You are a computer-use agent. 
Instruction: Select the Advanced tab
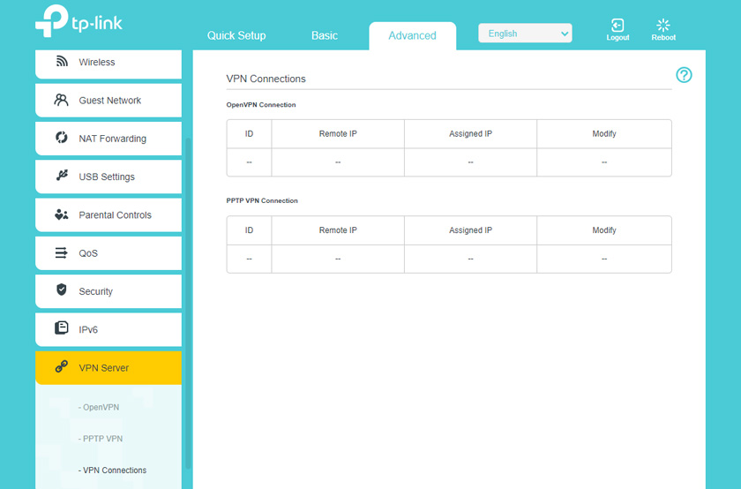click(x=412, y=35)
